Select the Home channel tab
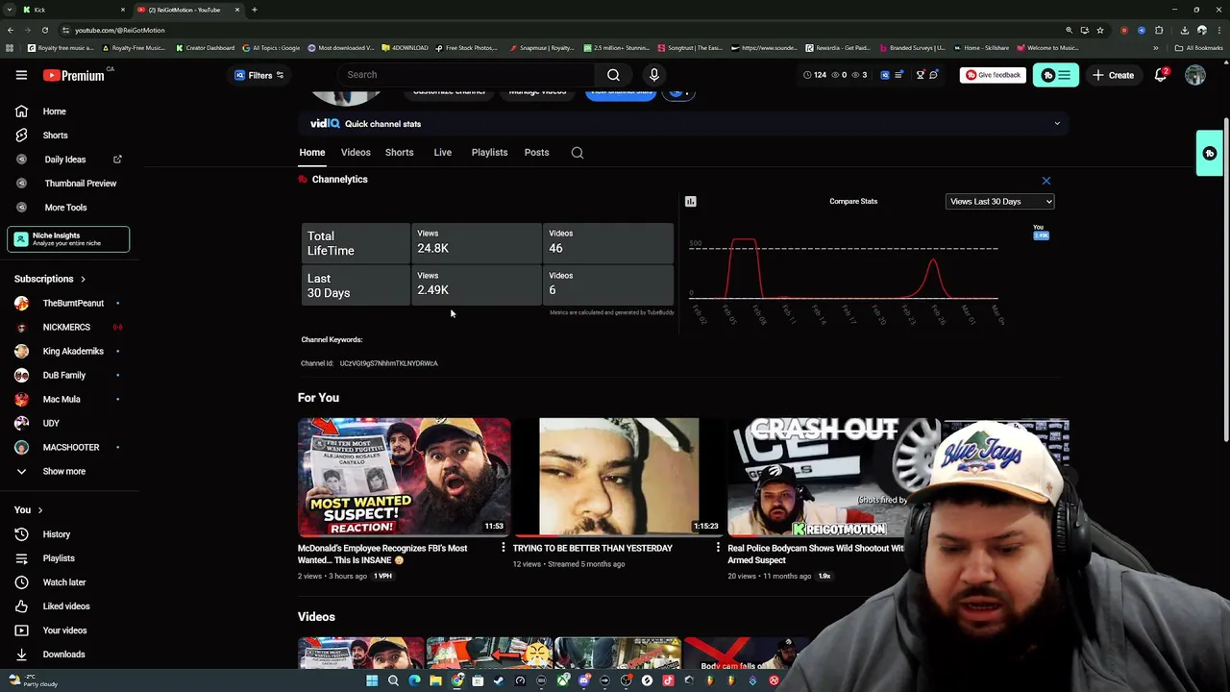 click(x=311, y=153)
